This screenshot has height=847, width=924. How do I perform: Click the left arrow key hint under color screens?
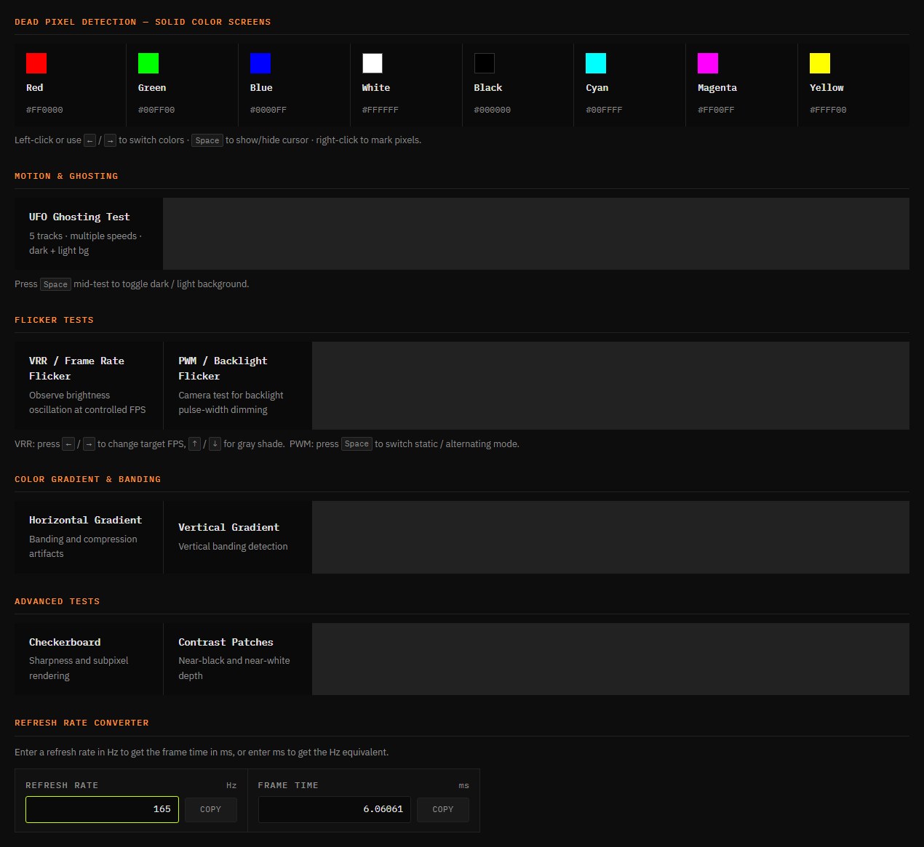[x=89, y=140]
